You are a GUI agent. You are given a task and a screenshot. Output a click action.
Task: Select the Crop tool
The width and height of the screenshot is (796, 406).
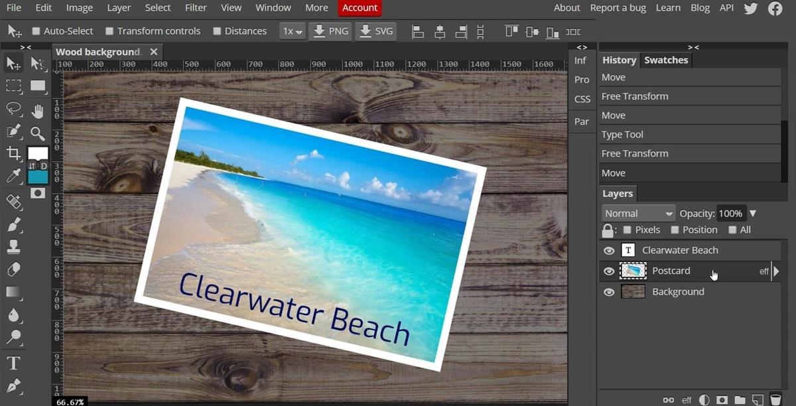pos(13,154)
